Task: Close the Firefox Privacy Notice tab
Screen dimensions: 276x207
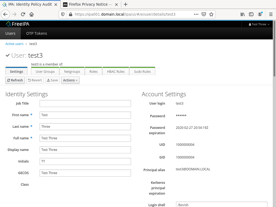Action: tap(116, 5)
